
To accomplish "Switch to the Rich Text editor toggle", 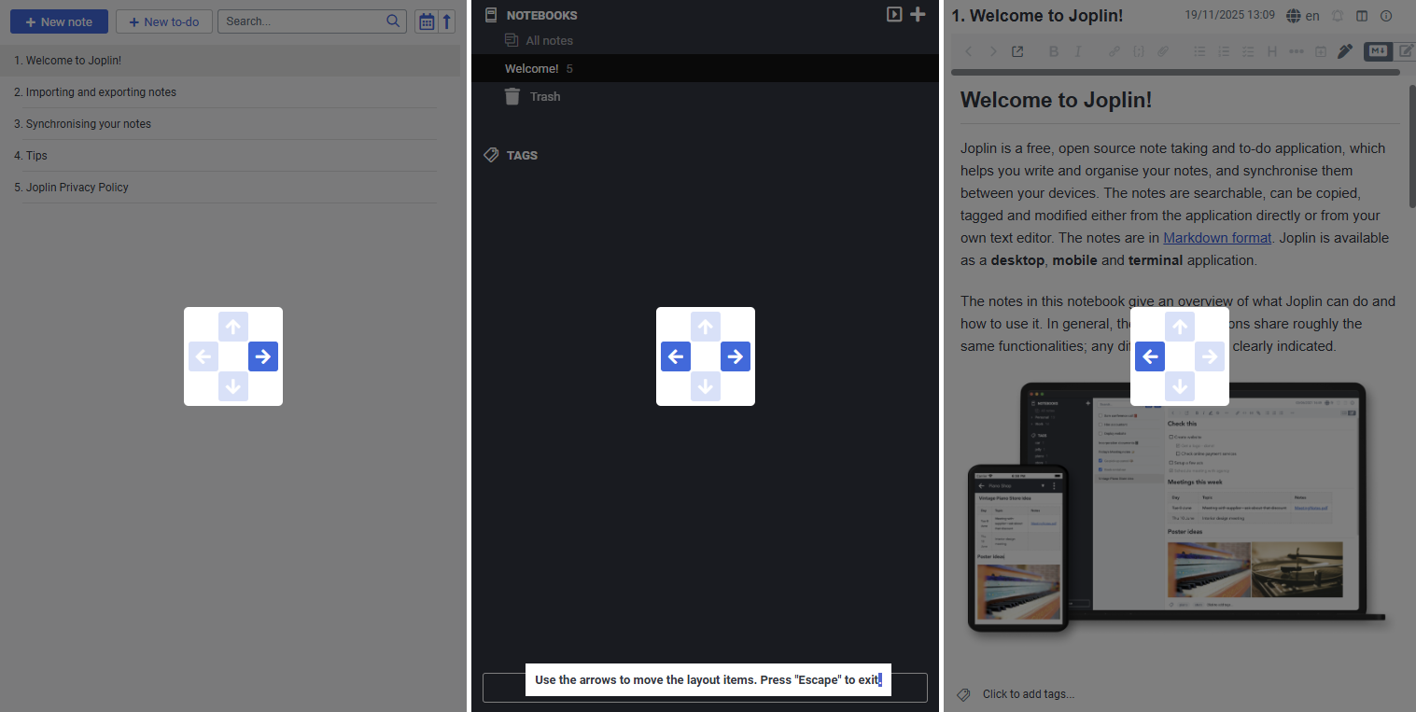I will 1404,51.
